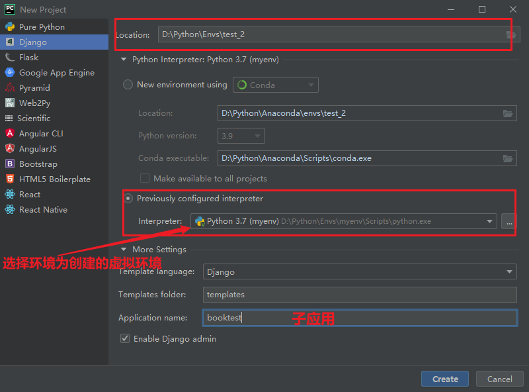Click the Scientific project icon

click(9, 118)
